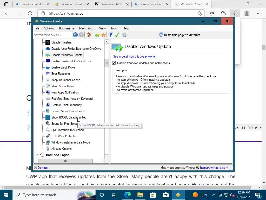Select Redefine Extra Keys on Keyboard tweak

click(72, 99)
